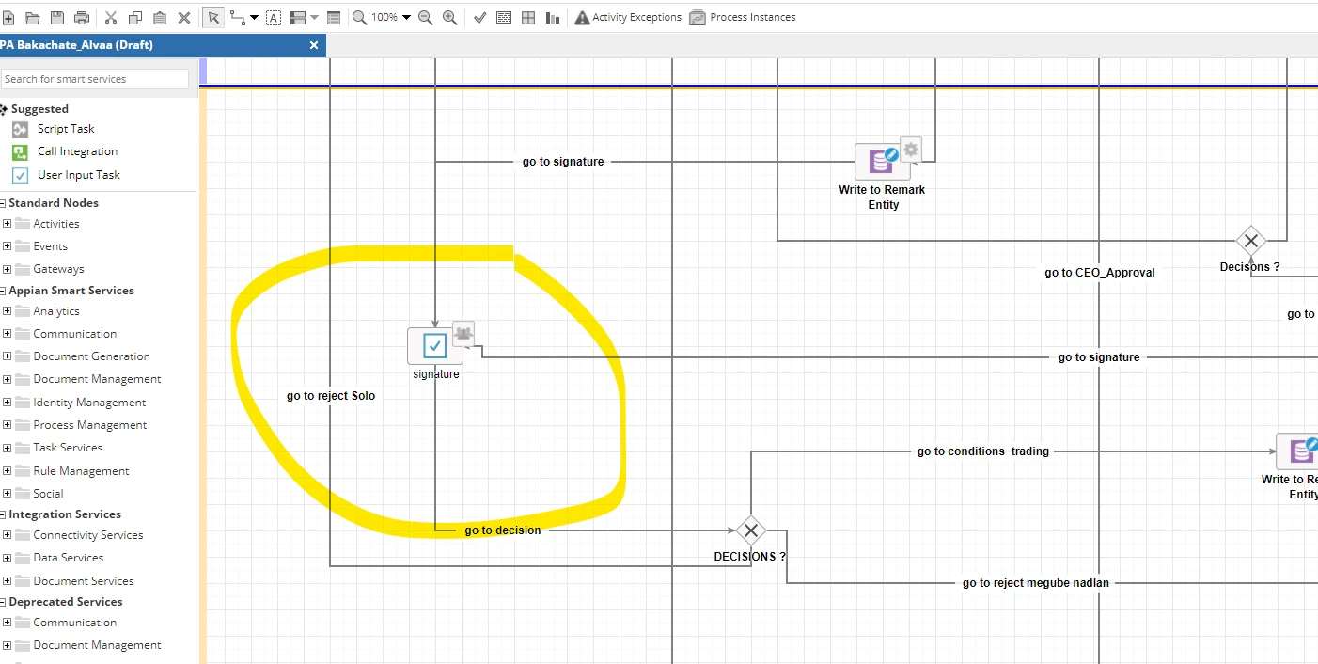
Task: Expand the Task Services folder
Action: pyautogui.click(x=7, y=448)
